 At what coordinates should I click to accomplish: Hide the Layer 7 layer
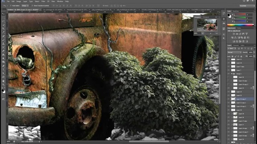[228, 70]
